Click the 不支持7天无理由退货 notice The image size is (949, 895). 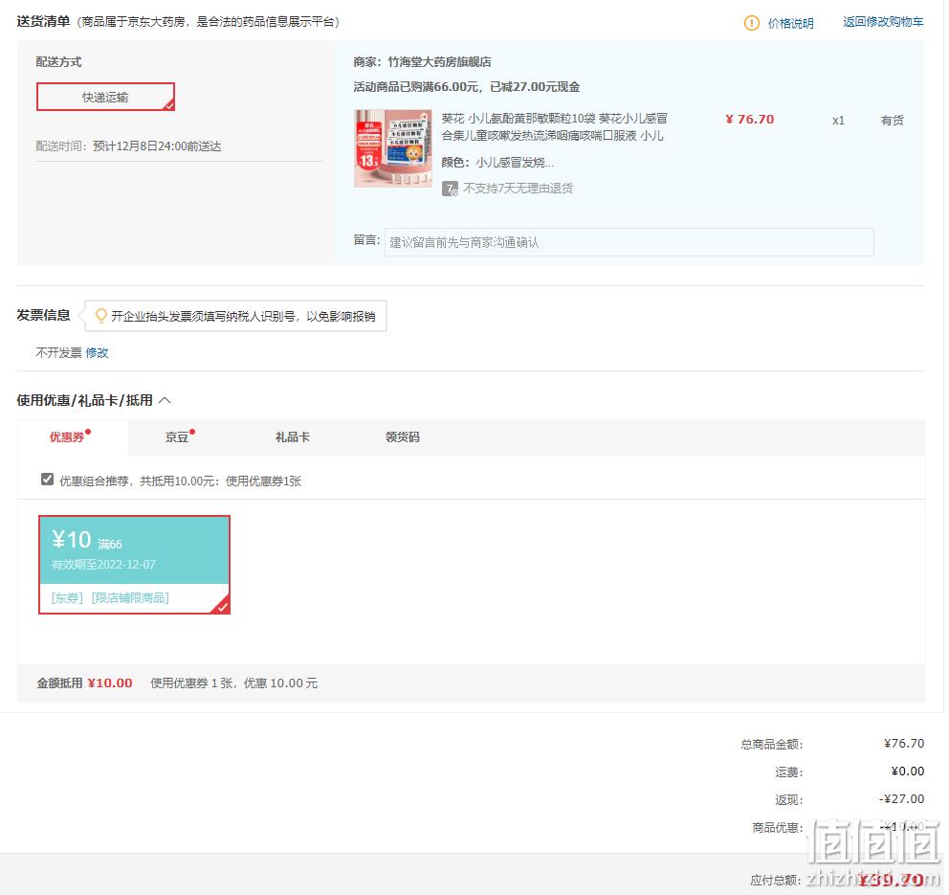[x=519, y=189]
